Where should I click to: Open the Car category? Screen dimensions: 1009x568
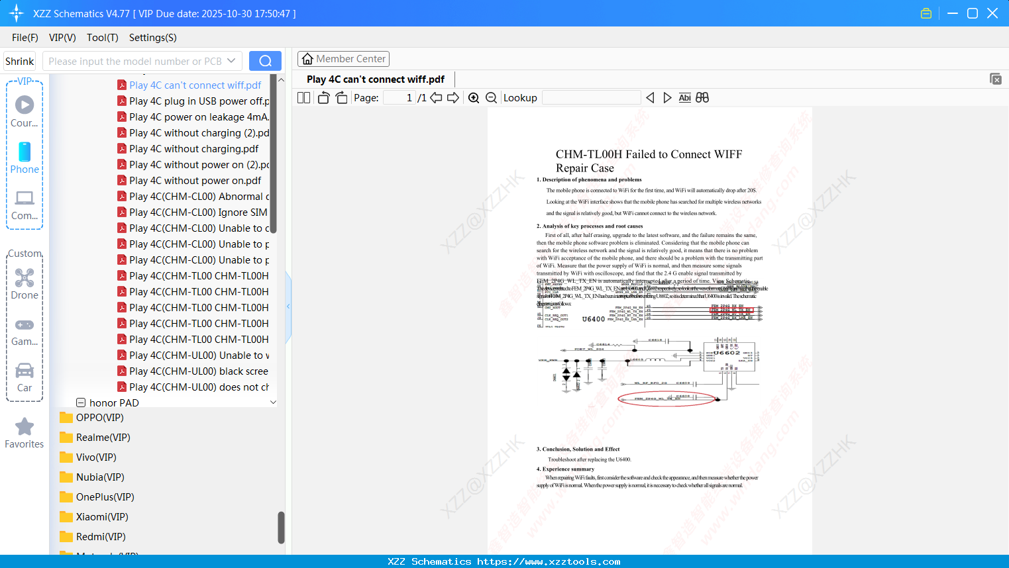[25, 377]
